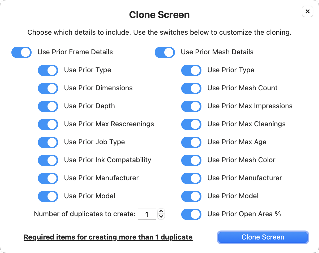Decrease number of duplicates with down arrow

tap(161, 216)
